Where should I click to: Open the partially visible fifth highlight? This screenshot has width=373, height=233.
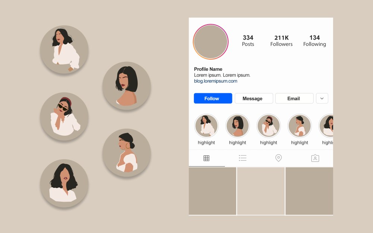pyautogui.click(x=326, y=126)
